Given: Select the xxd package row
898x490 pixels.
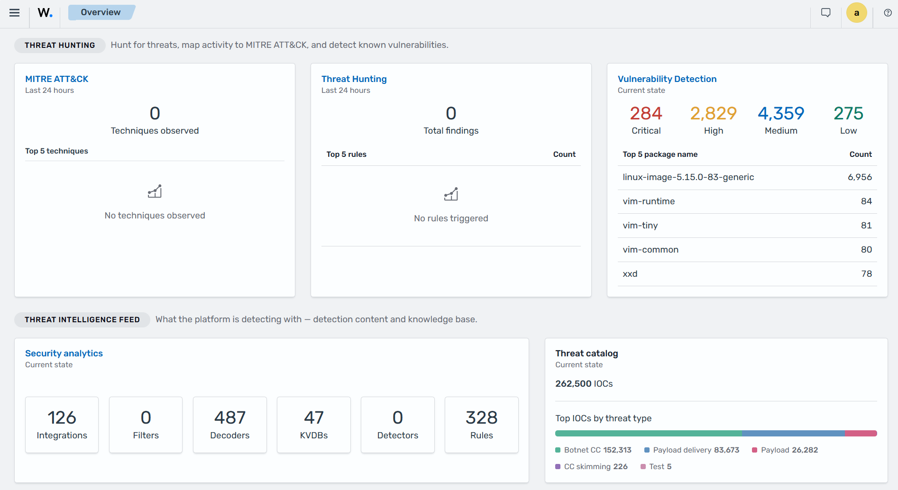Looking at the screenshot, I should click(747, 274).
